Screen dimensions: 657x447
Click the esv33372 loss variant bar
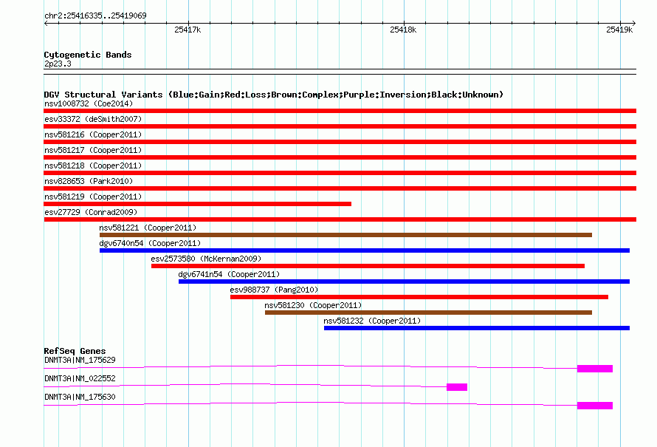point(340,126)
